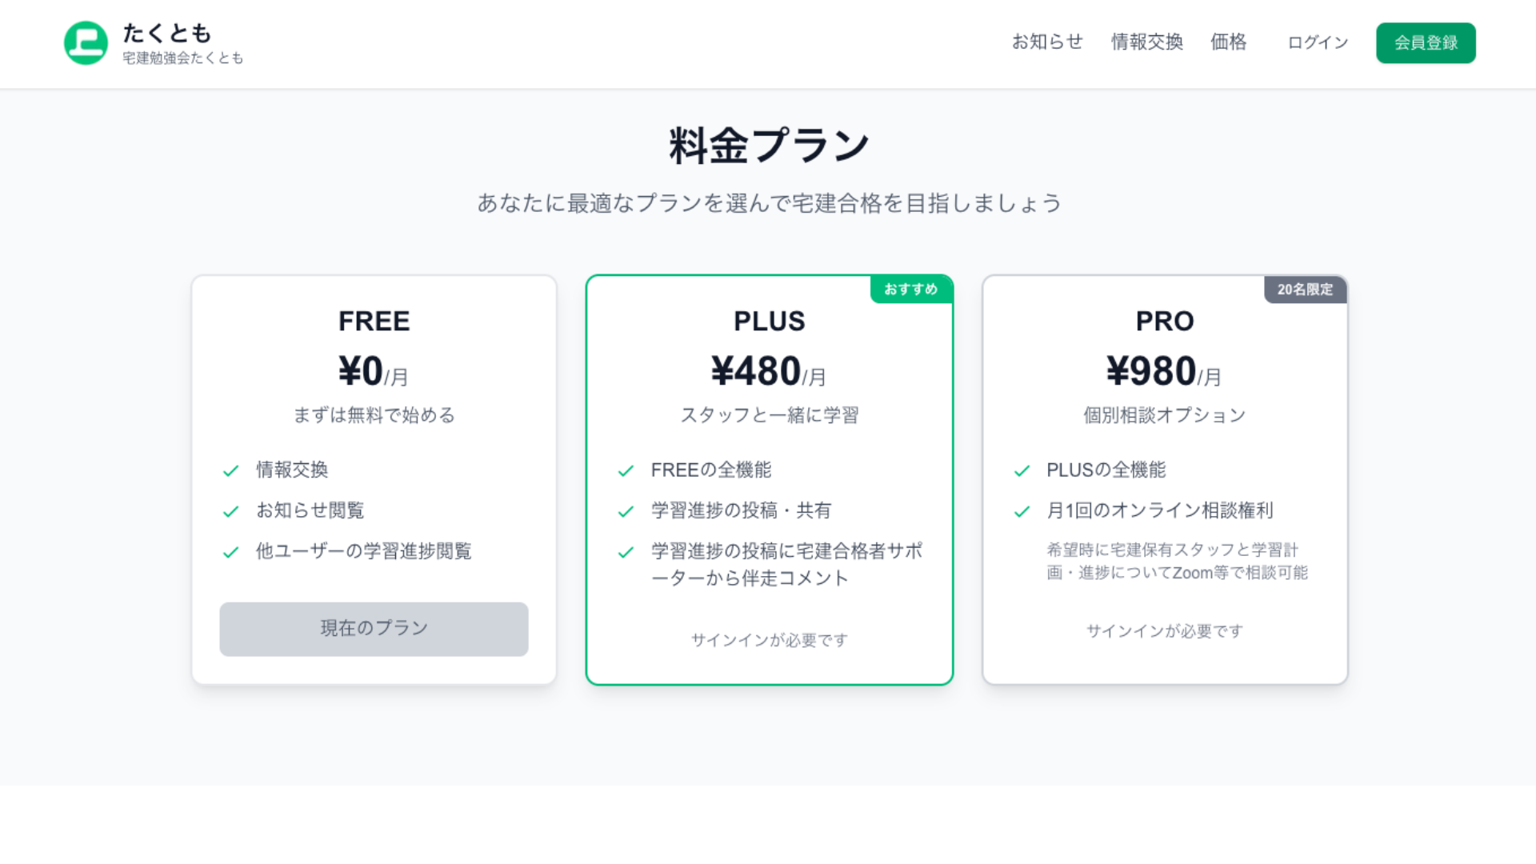Screen dimensions: 1536x864
Task: Select the PRO plan heading
Action: [1165, 322]
